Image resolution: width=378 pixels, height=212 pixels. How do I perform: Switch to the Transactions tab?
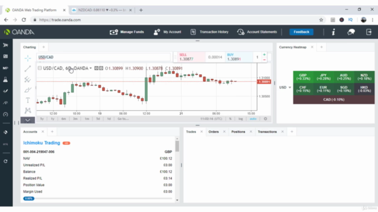267,132
